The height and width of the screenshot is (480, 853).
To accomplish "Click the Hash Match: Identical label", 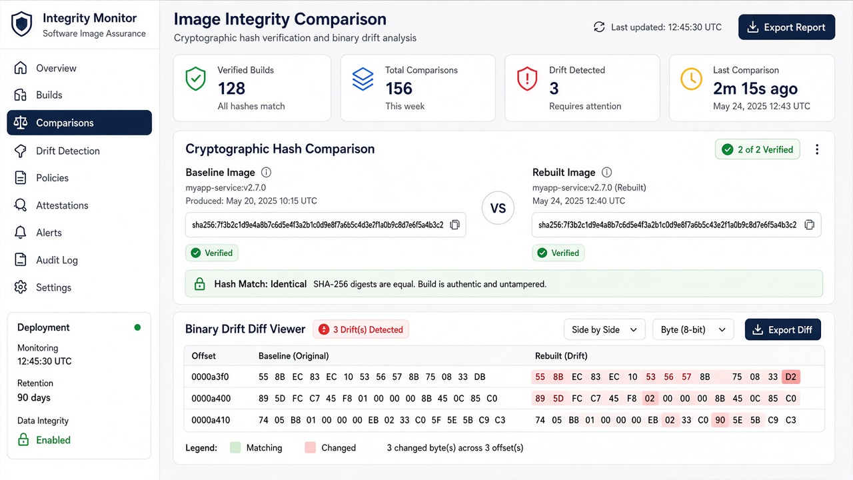I will (261, 284).
